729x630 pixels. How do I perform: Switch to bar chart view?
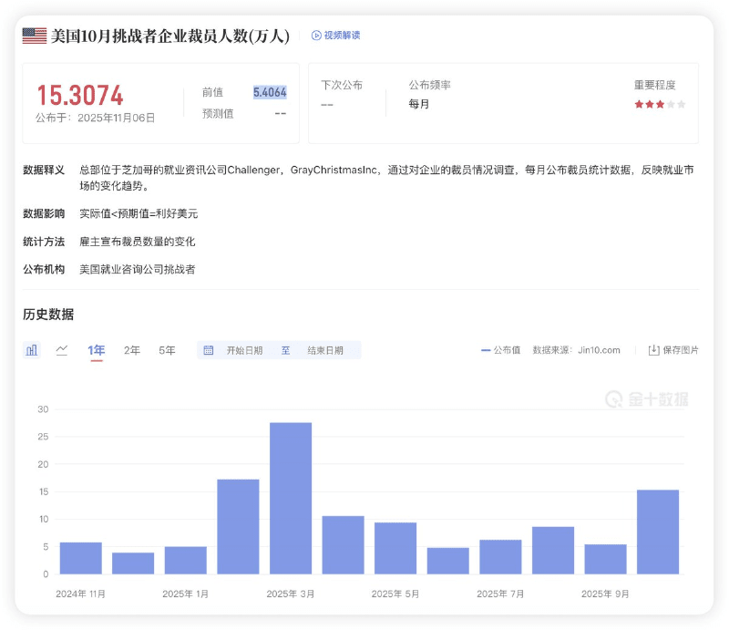pyautogui.click(x=32, y=350)
